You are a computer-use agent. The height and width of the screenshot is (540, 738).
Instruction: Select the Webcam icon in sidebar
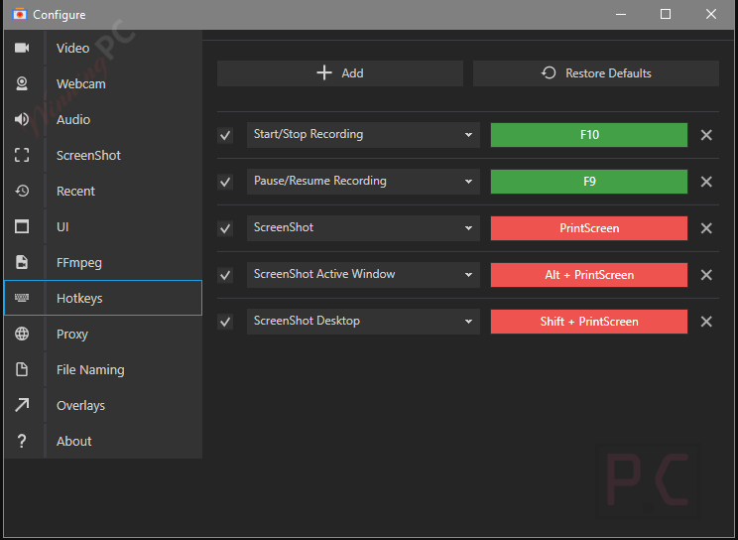coord(22,83)
